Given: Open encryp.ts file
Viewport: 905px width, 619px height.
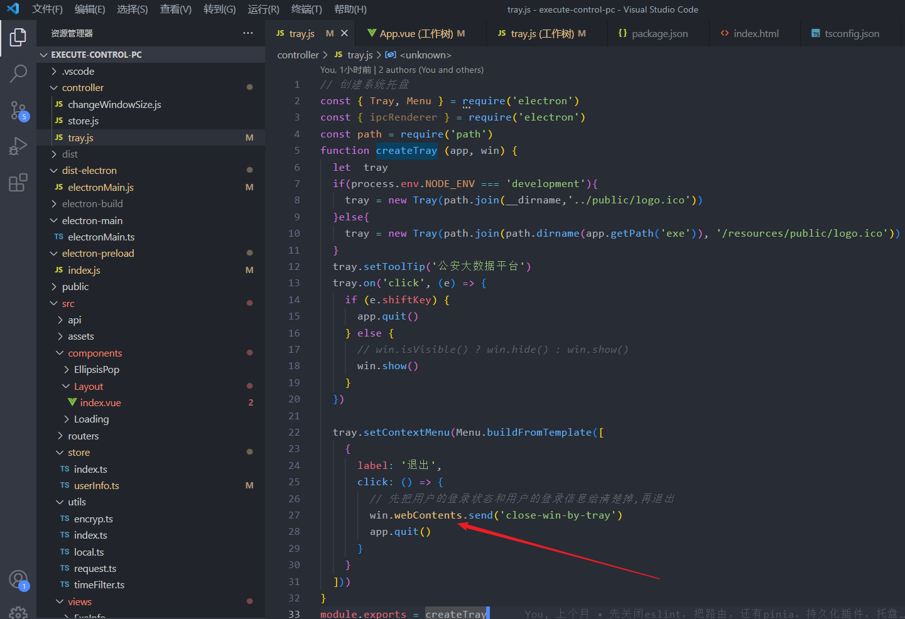Looking at the screenshot, I should 151,519.
